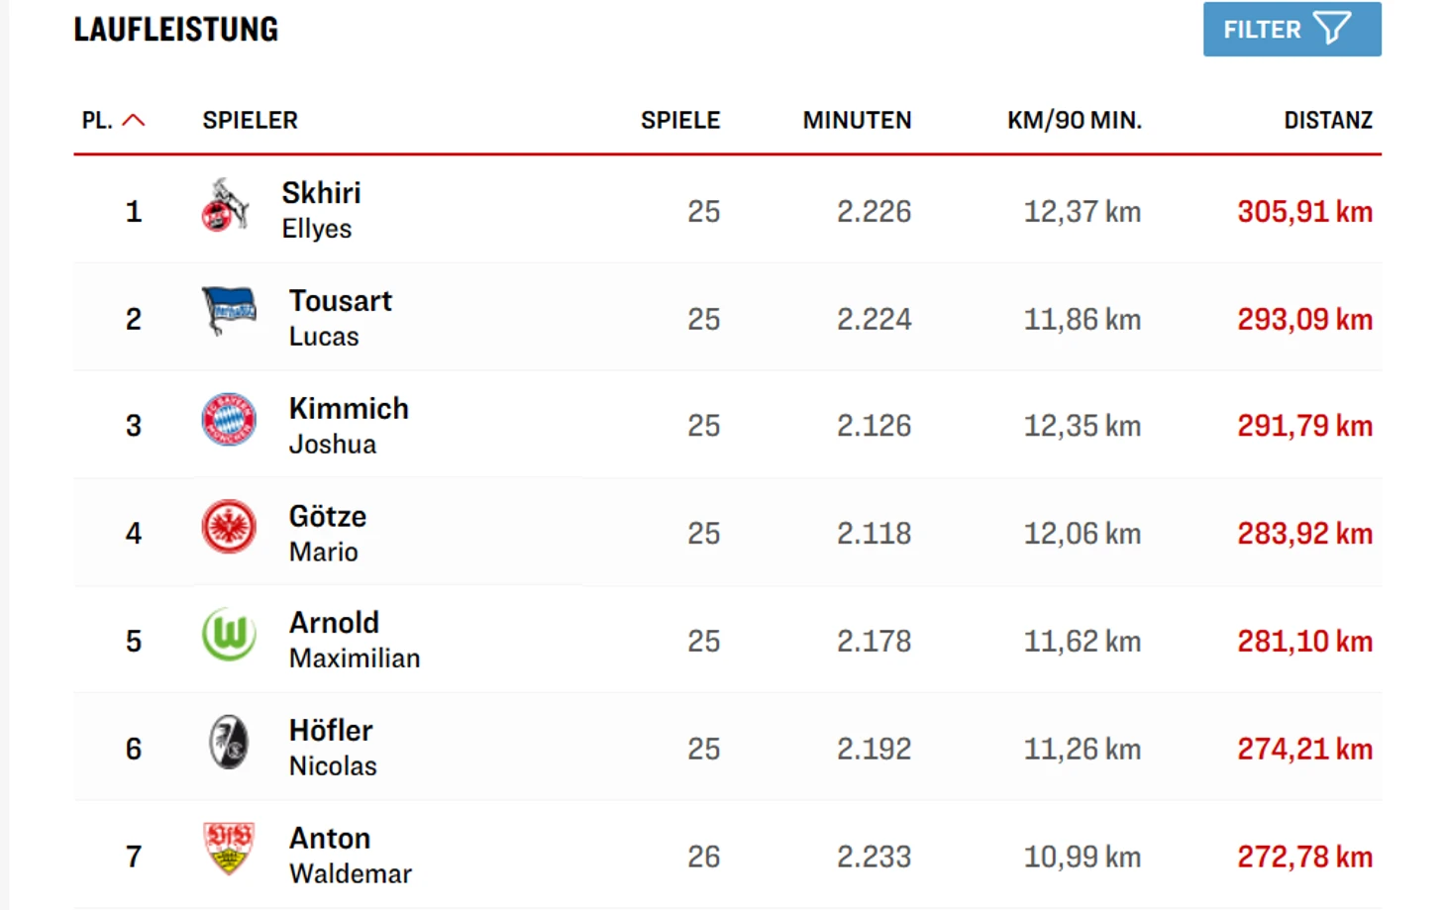Open the Filter button
1446x910 pixels.
1291,30
